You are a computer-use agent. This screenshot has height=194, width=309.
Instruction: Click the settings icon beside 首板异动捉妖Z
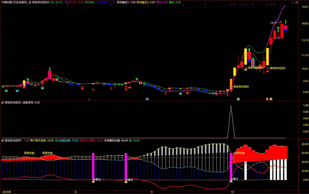[30, 2]
